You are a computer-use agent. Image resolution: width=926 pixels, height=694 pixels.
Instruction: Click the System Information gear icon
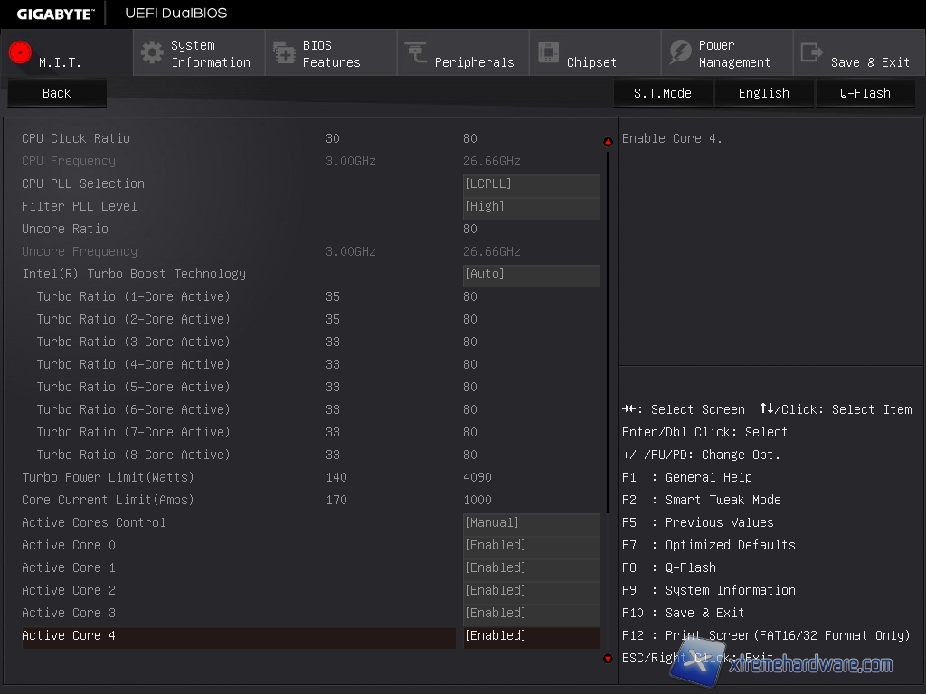coord(152,52)
